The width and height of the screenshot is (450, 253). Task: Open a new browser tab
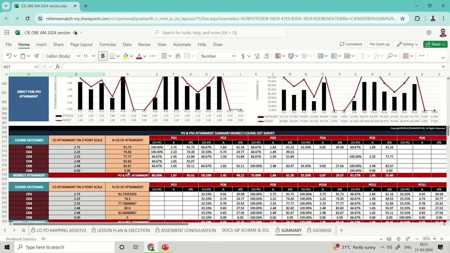[x=86, y=6]
